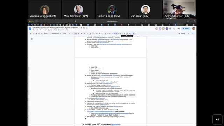This screenshot has height=126, width=224.
Task: Select Mike Spreitzer's video tile
Action: click(78, 9)
